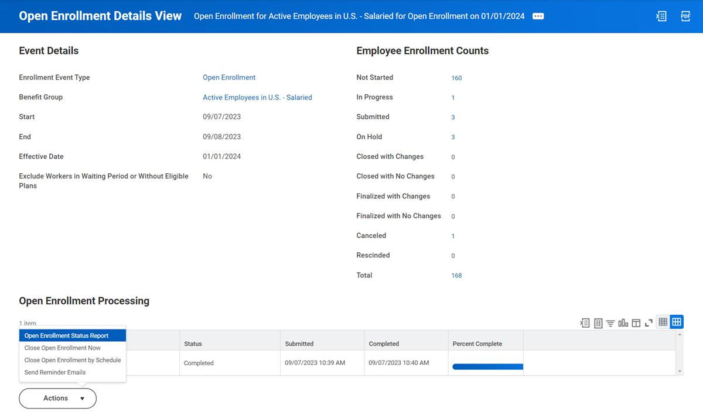Viewport: 703px width, 412px height.
Task: Open Active Employees in U.S. - Salaried link
Action: click(257, 97)
